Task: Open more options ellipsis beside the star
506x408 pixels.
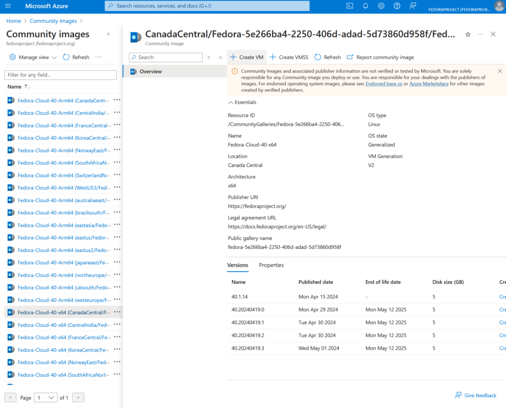Action: 480,34
